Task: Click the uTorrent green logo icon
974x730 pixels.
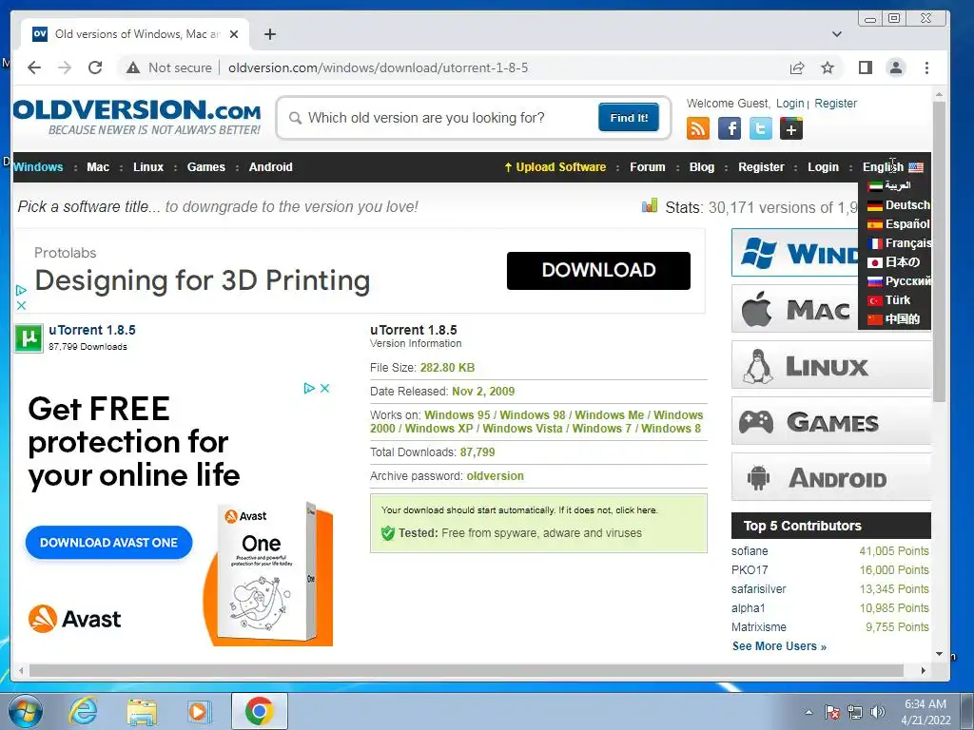Action: (x=29, y=337)
